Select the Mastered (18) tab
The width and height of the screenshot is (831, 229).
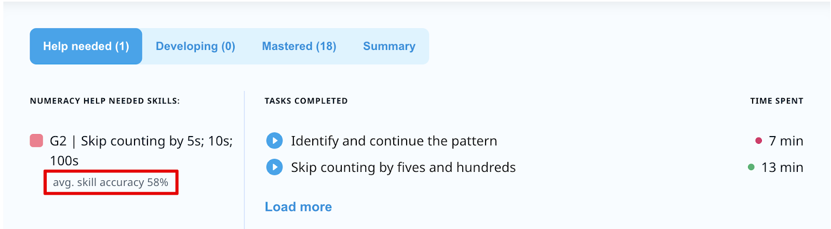coord(299,46)
